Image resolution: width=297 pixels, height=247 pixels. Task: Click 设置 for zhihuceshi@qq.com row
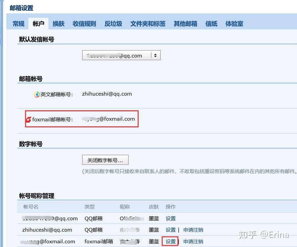pyautogui.click(x=170, y=230)
